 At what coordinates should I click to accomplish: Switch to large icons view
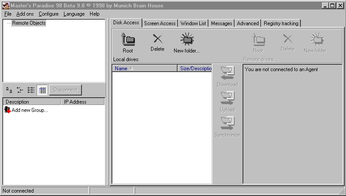pyautogui.click(x=9, y=90)
